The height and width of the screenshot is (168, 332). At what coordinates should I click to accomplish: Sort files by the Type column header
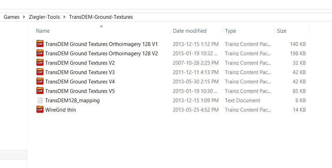pyautogui.click(x=230, y=31)
